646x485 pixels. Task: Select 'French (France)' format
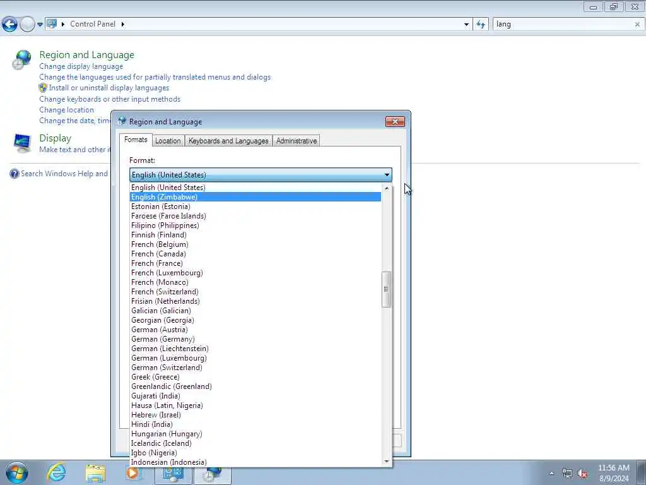click(x=255, y=263)
